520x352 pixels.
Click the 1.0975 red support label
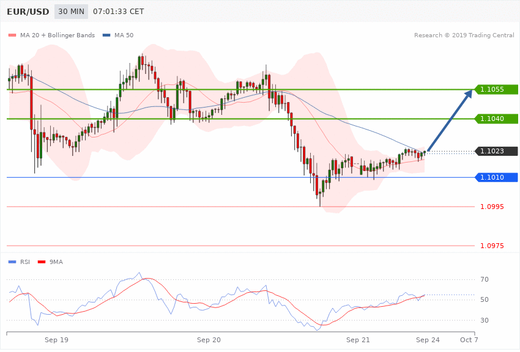pyautogui.click(x=492, y=246)
